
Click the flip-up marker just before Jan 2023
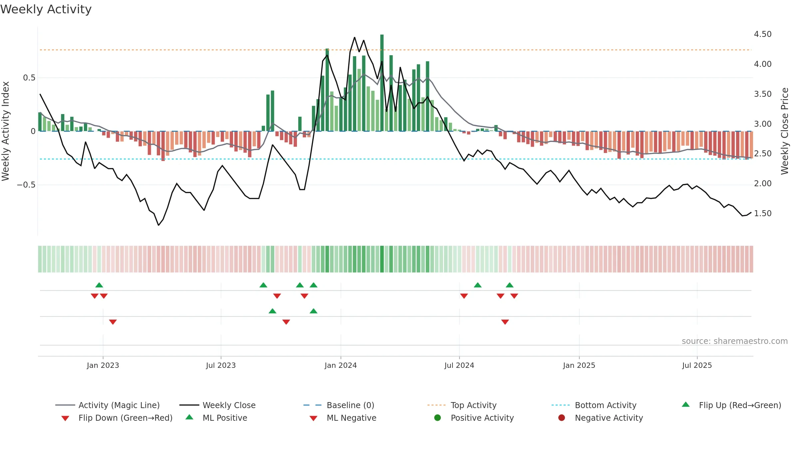click(99, 285)
